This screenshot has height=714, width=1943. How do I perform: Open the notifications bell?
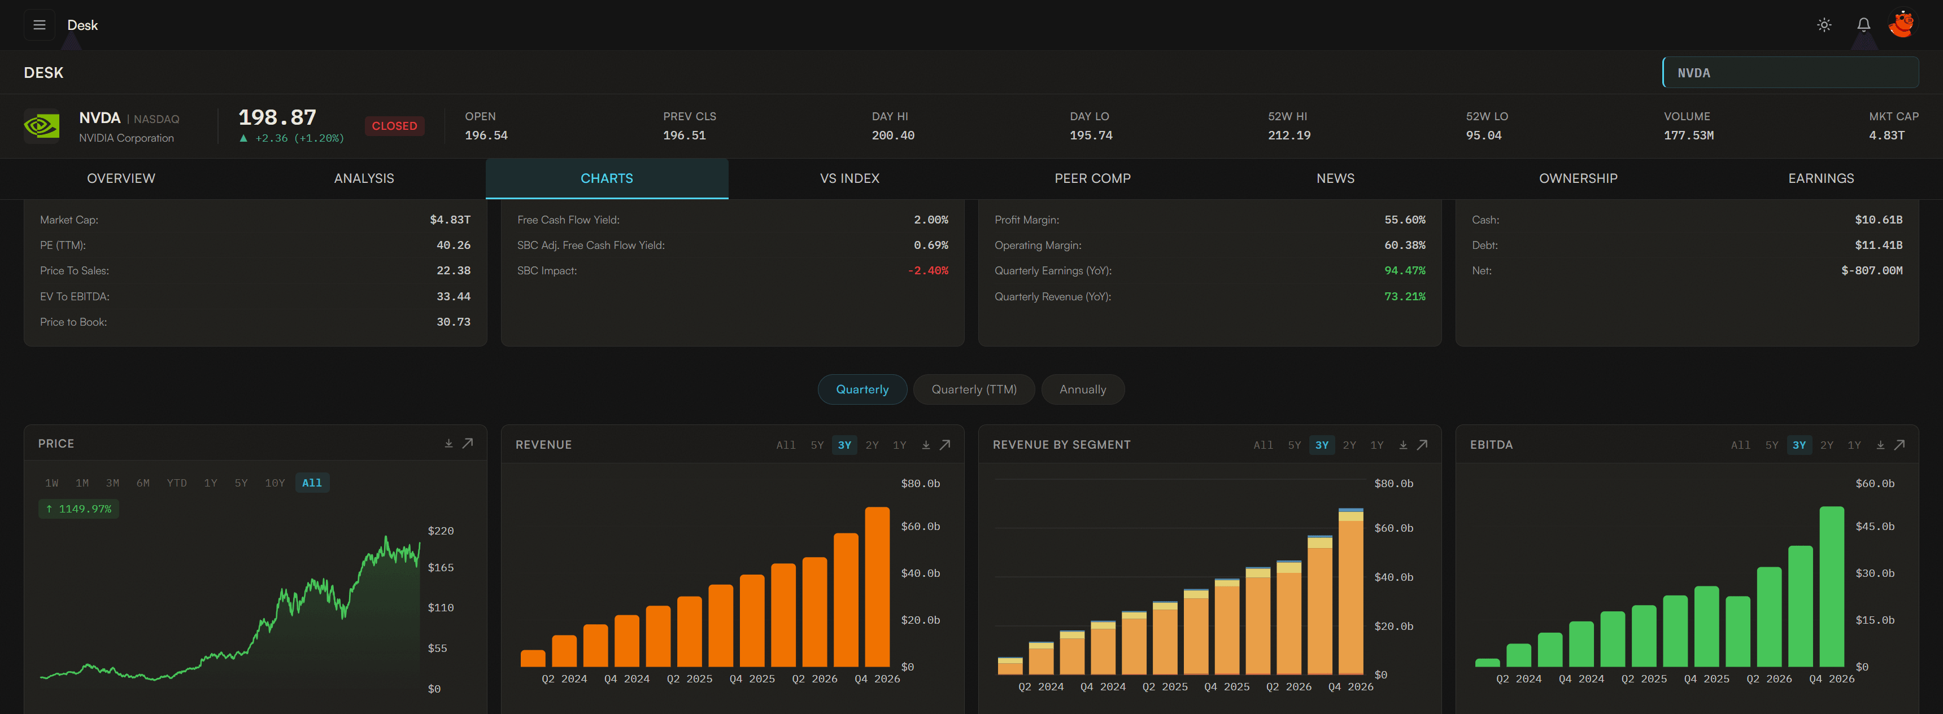(1863, 25)
